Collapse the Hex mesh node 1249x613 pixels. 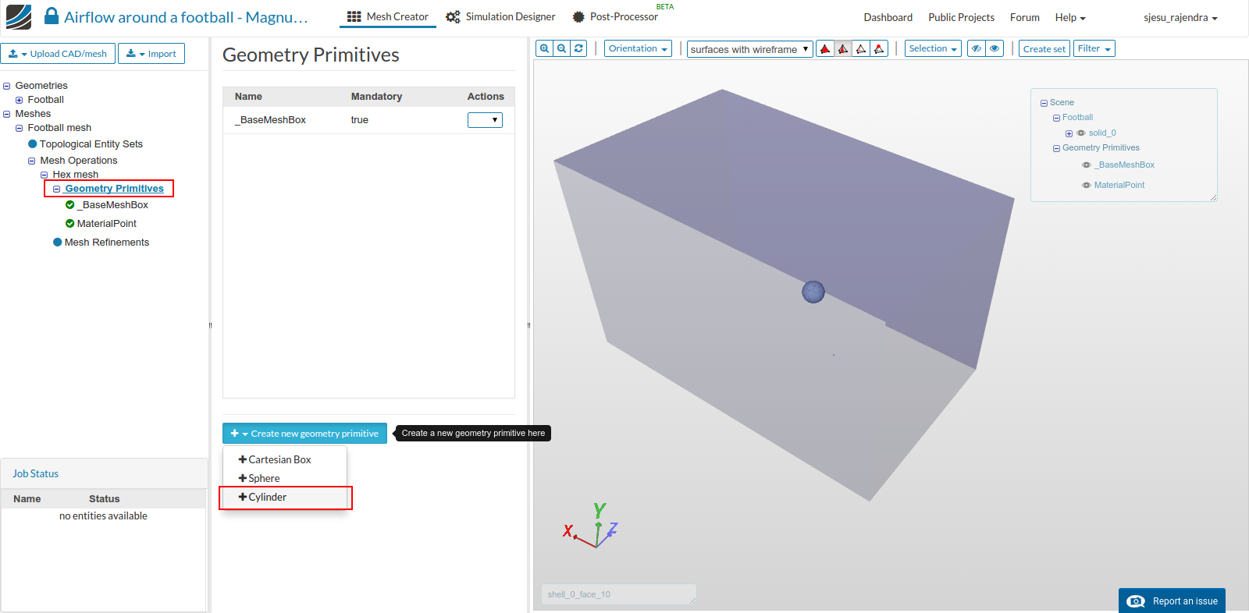pyautogui.click(x=44, y=175)
